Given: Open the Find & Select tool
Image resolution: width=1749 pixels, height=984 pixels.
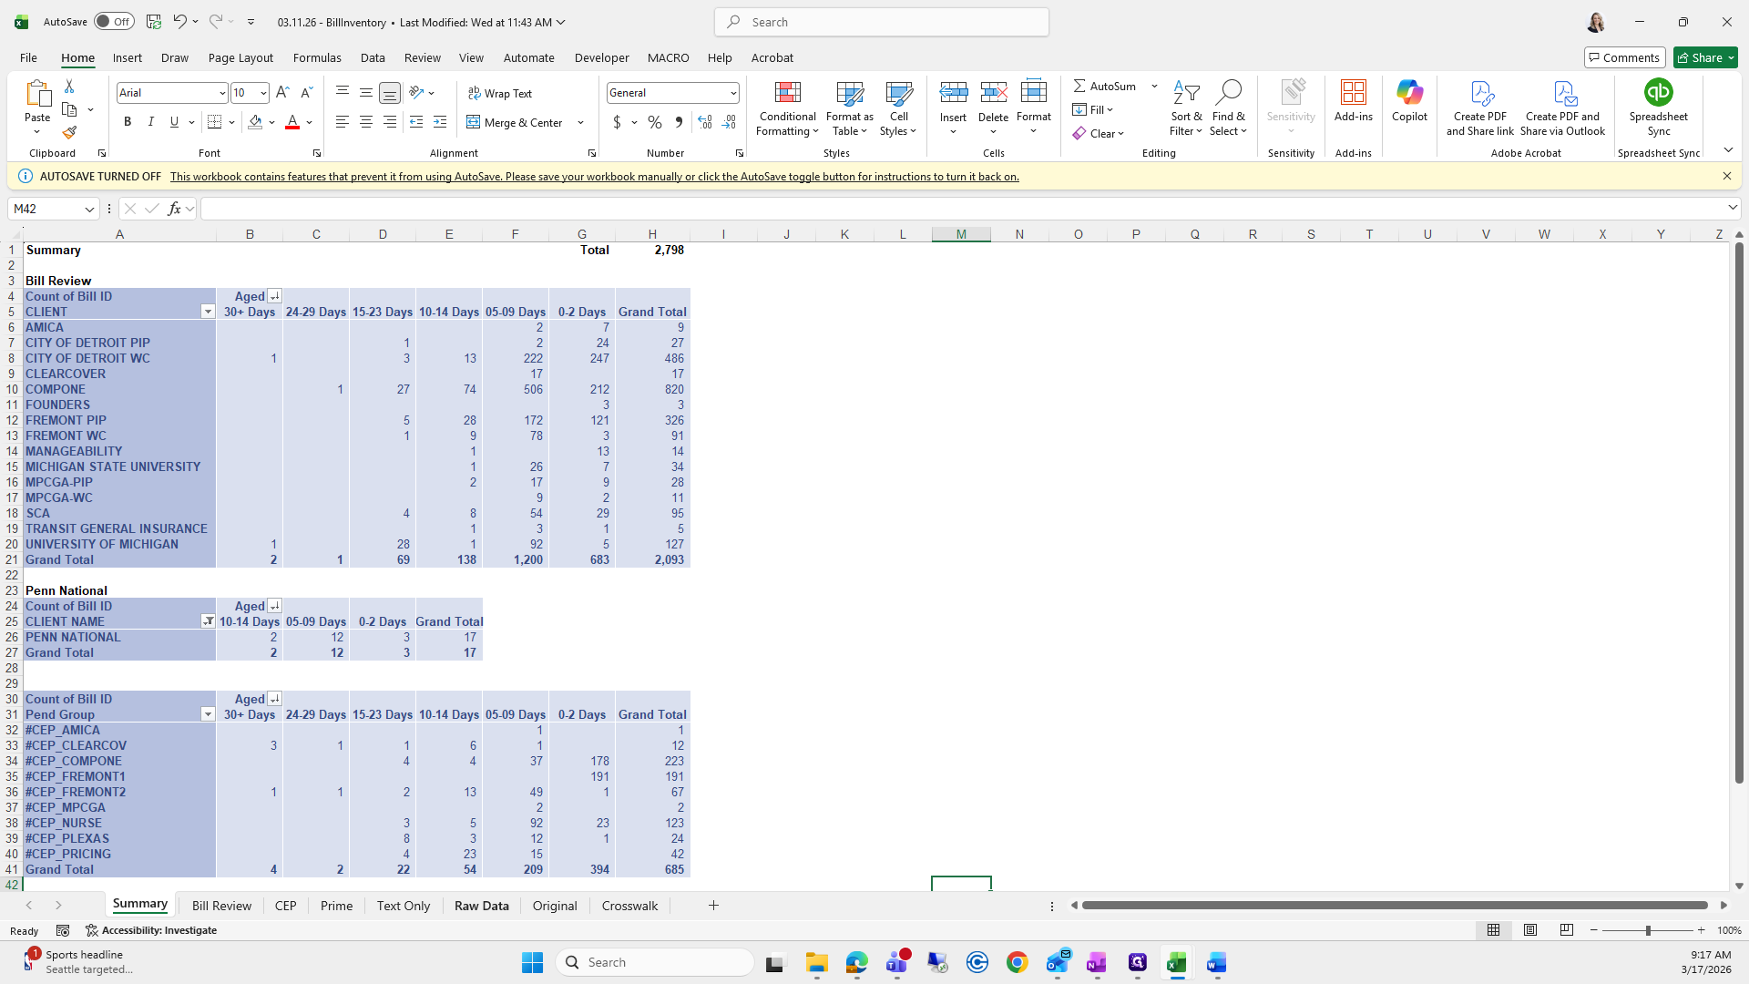Looking at the screenshot, I should click(1228, 109).
